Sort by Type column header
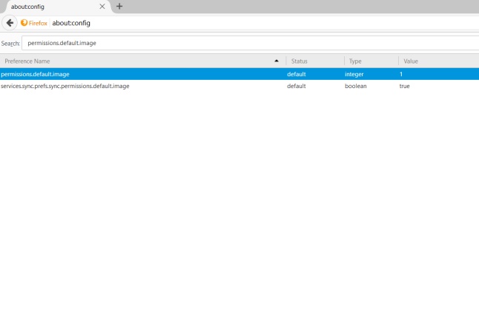This screenshot has height=316, width=479. [371, 61]
